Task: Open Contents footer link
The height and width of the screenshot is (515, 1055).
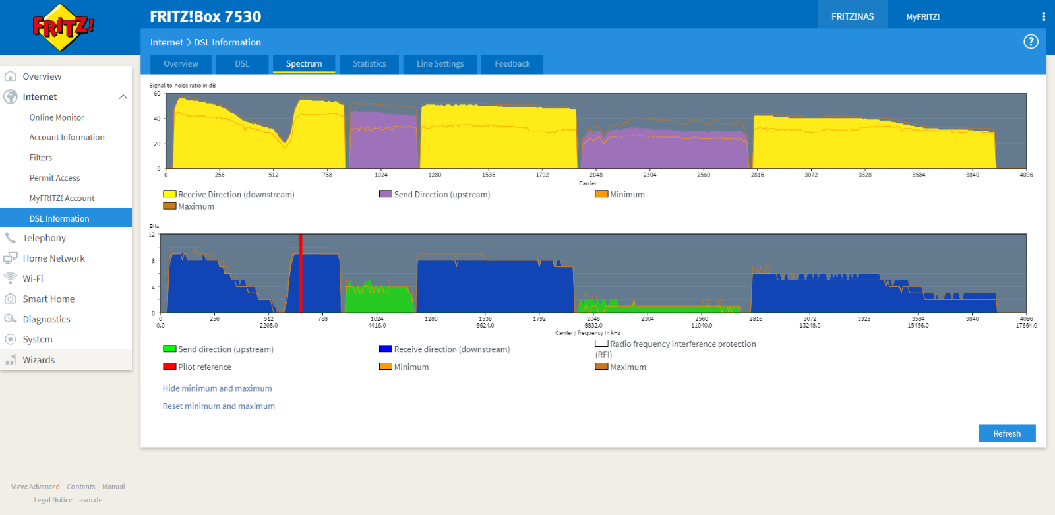Action: coord(80,487)
